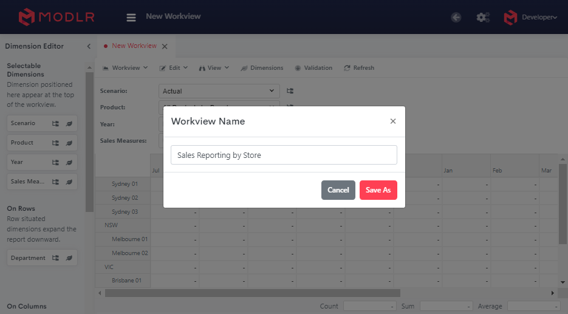Screen dimensions: 568x314
Task: Click the Average summary field
Action: point(533,306)
